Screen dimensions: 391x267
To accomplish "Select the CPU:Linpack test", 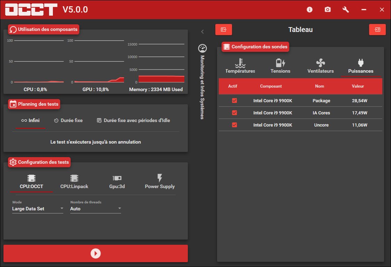I will point(74,182).
